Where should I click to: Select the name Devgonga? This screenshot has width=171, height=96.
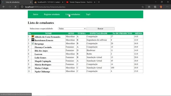39,44
